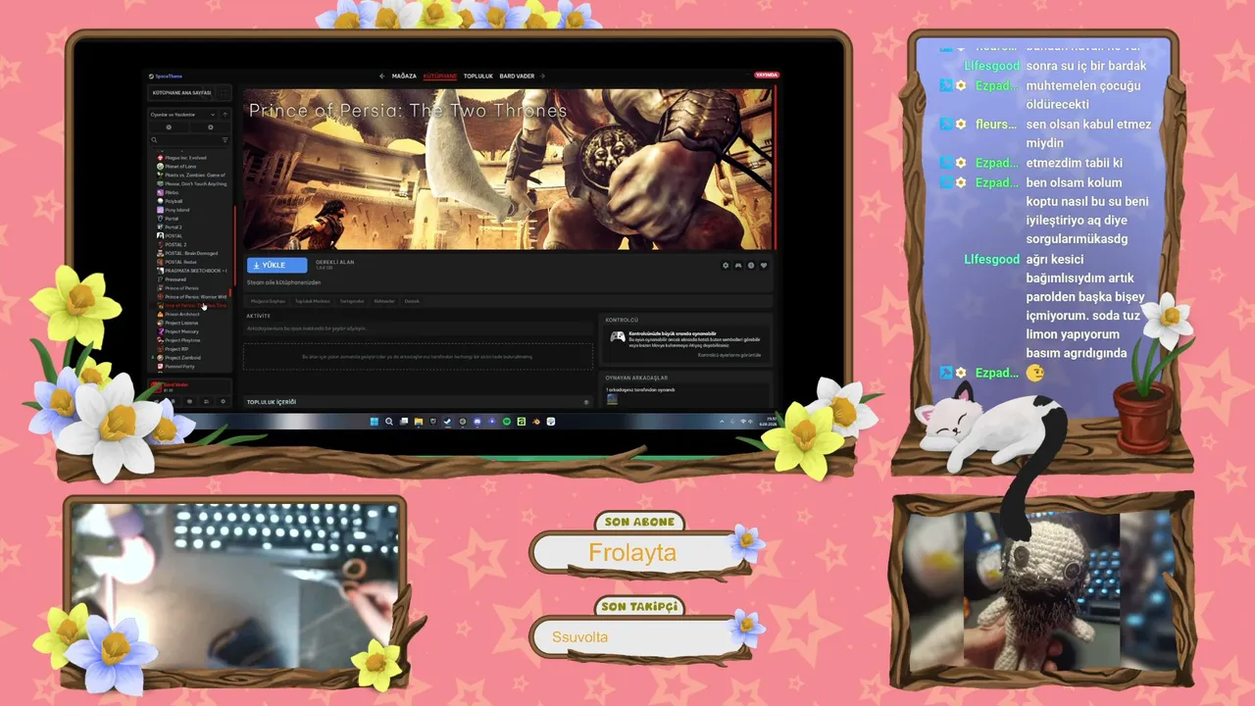
Task: Switch to library grid view icon
Action: (225, 93)
